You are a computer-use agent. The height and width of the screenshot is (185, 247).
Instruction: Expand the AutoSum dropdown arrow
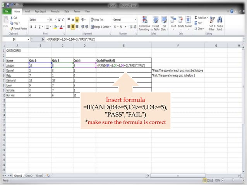208,18
